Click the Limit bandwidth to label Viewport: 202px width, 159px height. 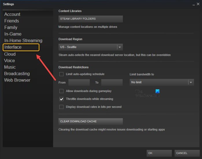pos(142,74)
